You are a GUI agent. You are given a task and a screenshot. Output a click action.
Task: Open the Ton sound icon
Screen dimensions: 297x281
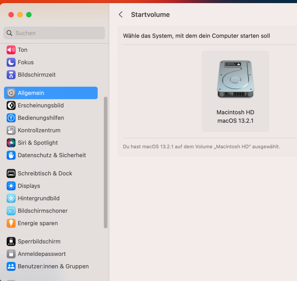[11, 50]
